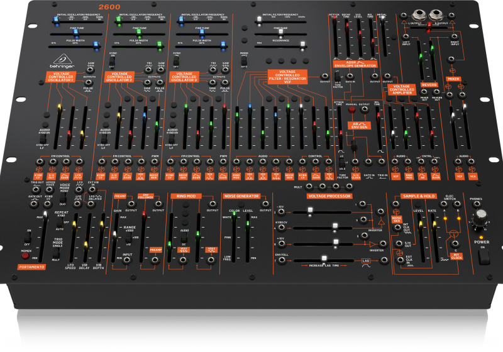The height and width of the screenshot is (352, 503).
Task: Click Oscillator 1 pulse width slider
Action: point(74,46)
